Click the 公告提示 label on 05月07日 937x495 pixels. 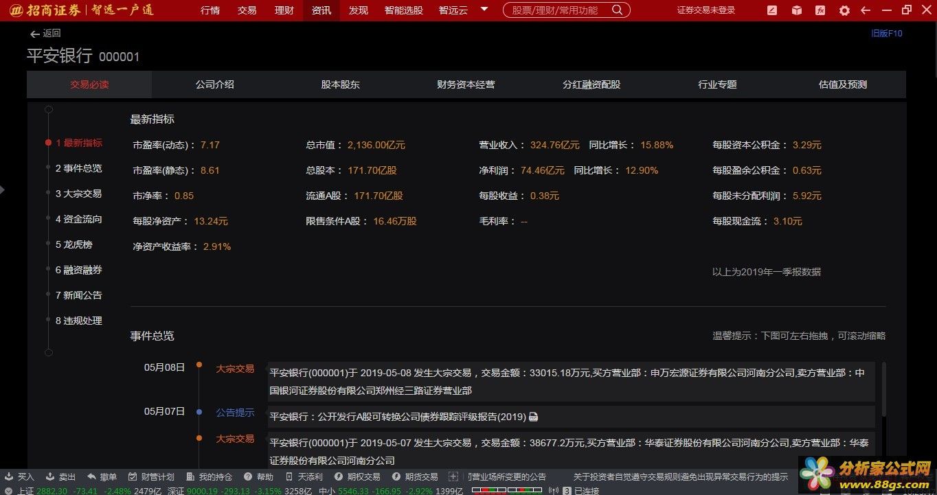click(235, 413)
